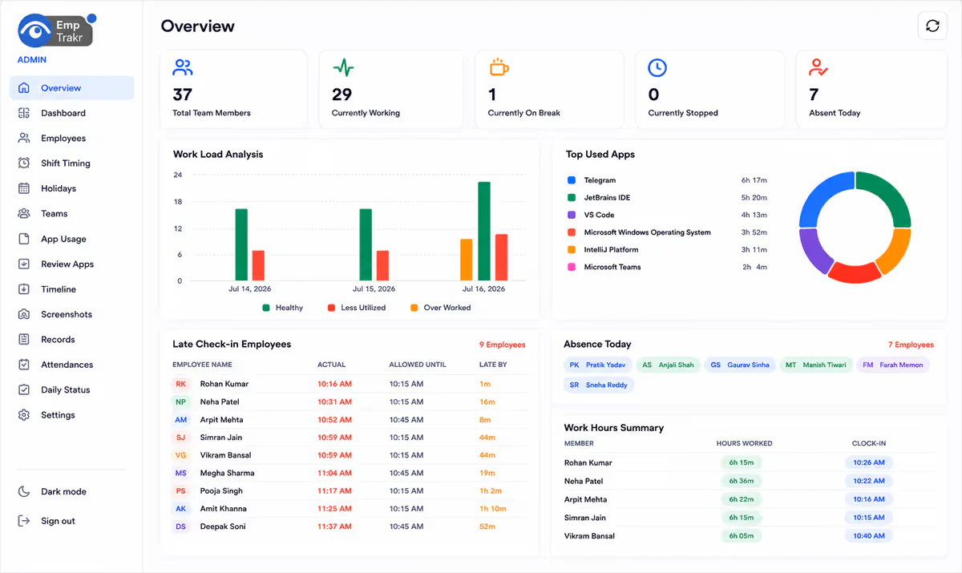Toggle Healthy legend in Work Load chart
Screen dimensions: 962x573
[282, 308]
